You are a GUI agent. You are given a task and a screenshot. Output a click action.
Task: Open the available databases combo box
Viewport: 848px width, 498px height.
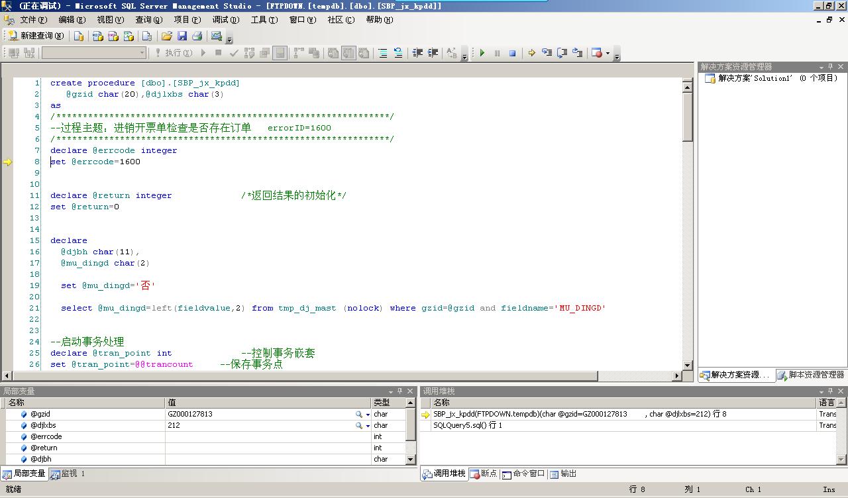93,53
